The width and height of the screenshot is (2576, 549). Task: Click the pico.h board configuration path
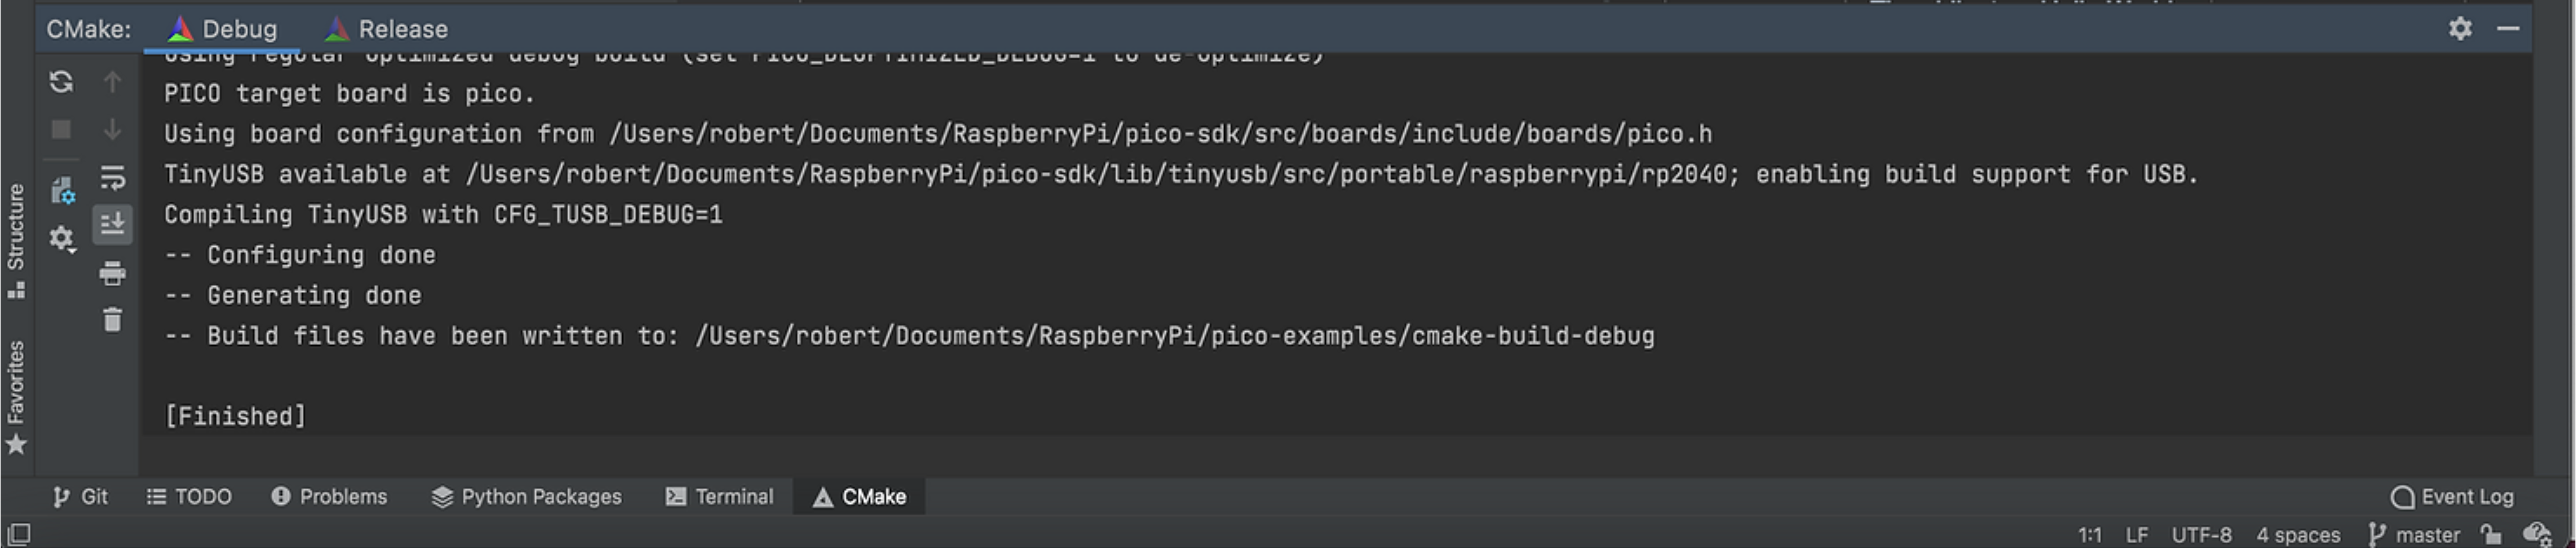point(1160,134)
